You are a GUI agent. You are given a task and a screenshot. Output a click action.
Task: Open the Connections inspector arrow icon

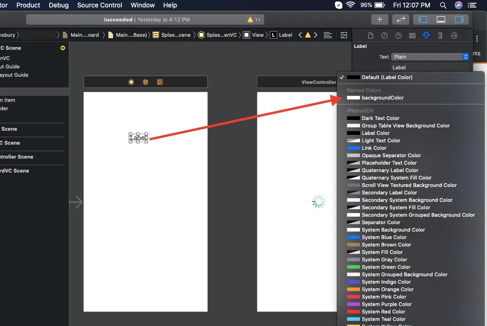click(x=454, y=35)
